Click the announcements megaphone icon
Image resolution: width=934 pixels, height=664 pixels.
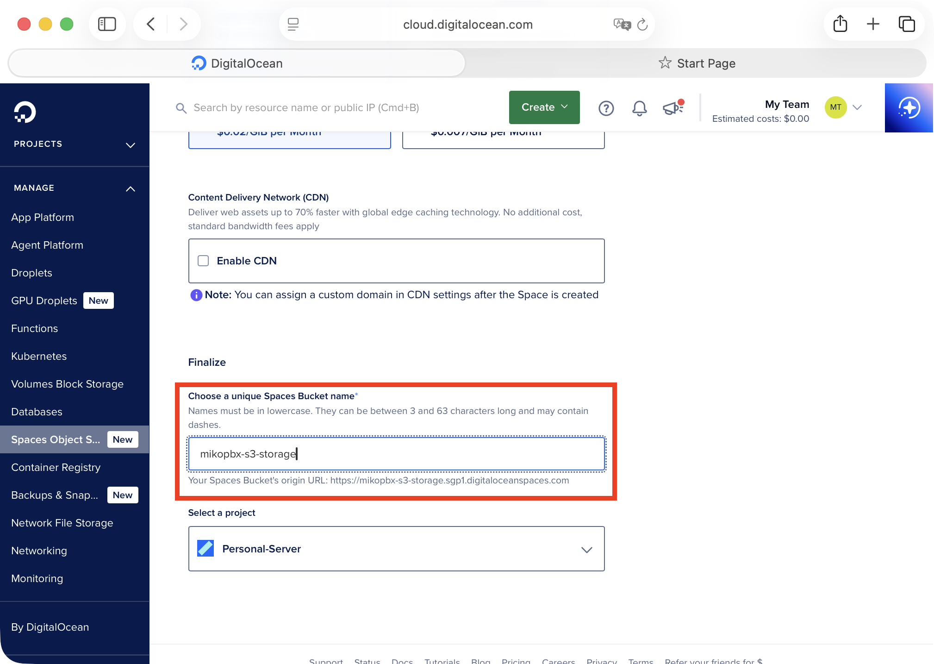[x=673, y=108]
